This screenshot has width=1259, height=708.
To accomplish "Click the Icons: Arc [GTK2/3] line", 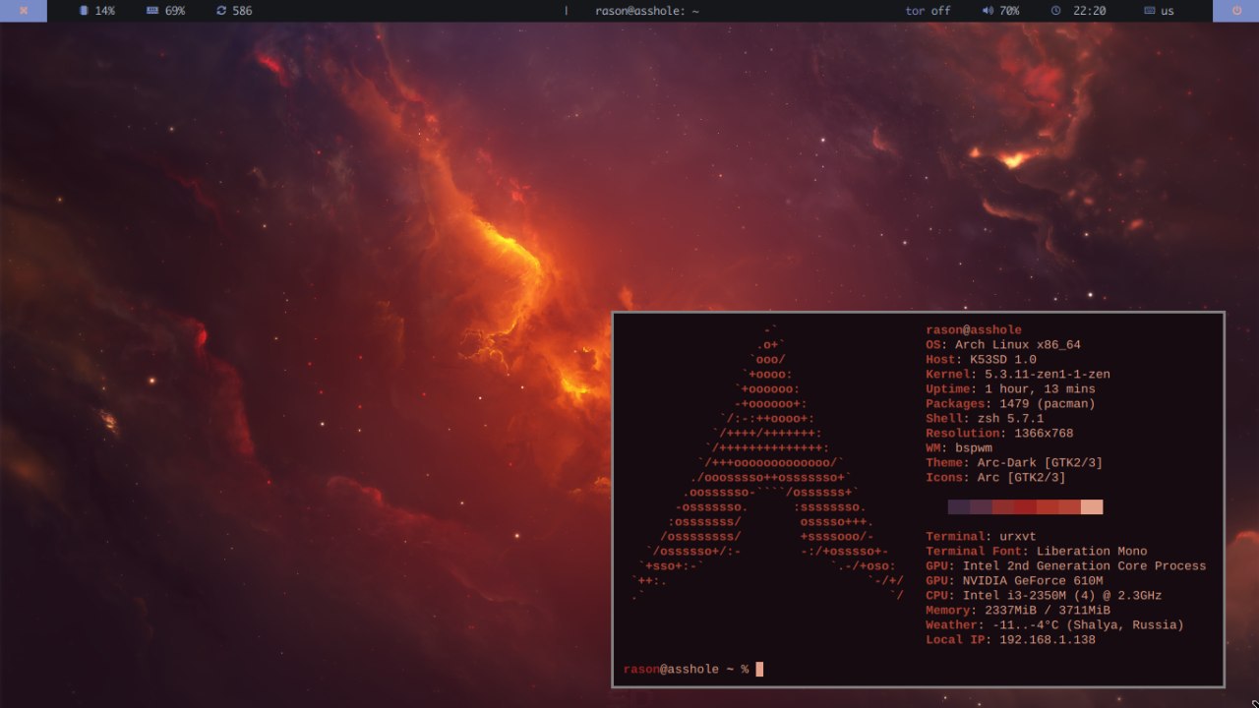I will tap(995, 478).
